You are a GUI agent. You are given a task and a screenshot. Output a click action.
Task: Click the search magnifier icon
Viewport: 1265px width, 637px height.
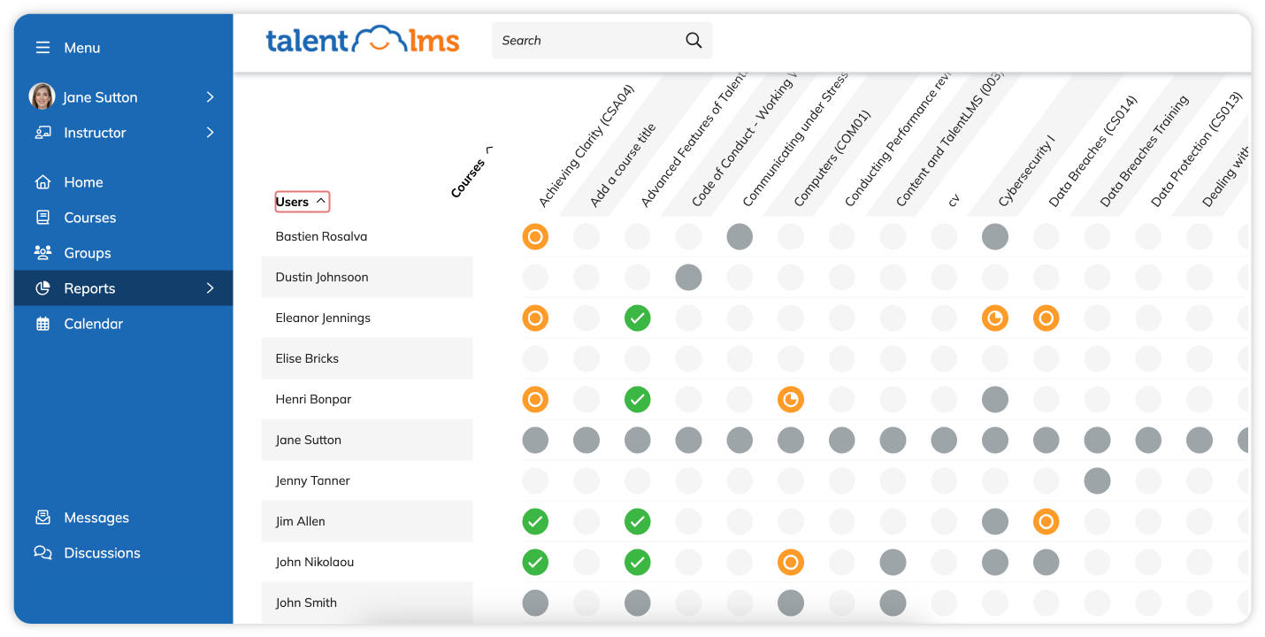tap(693, 40)
